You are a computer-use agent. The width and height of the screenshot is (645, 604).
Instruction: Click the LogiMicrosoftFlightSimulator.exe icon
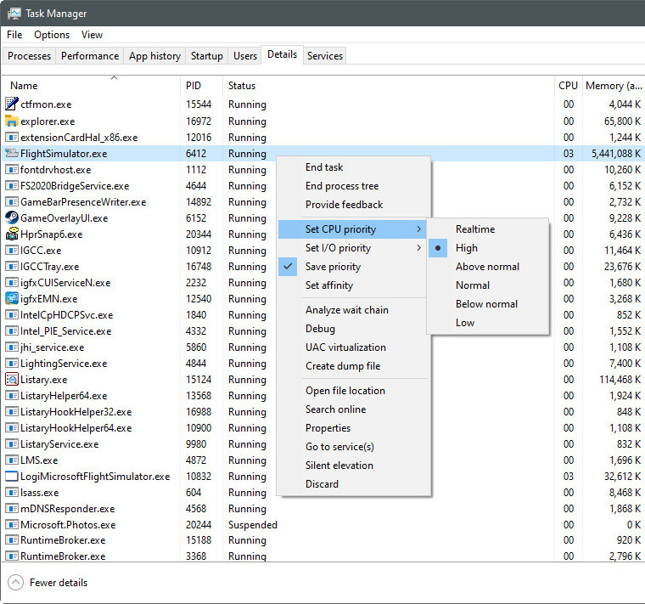[12, 477]
